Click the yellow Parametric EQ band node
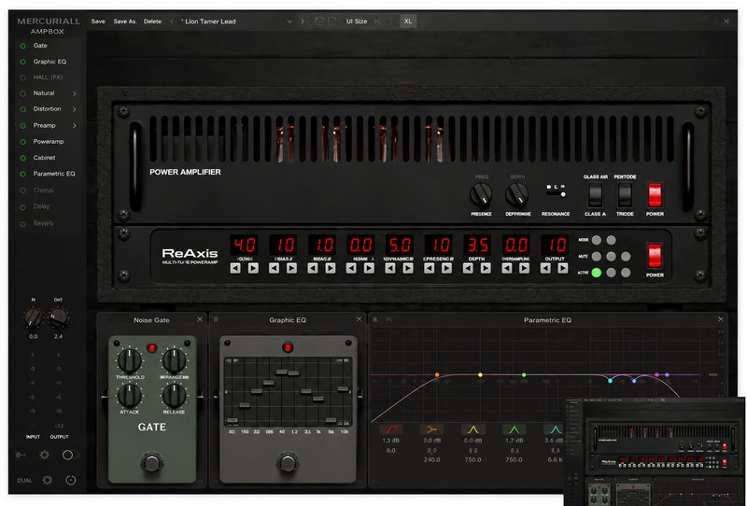The image size is (747, 506). tap(480, 375)
